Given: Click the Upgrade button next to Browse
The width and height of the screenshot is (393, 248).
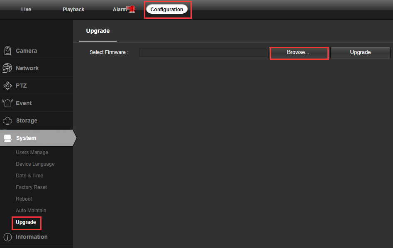Looking at the screenshot, I should [360, 52].
